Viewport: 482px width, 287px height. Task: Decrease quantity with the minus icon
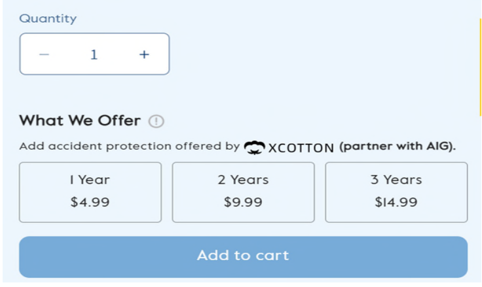tap(45, 55)
